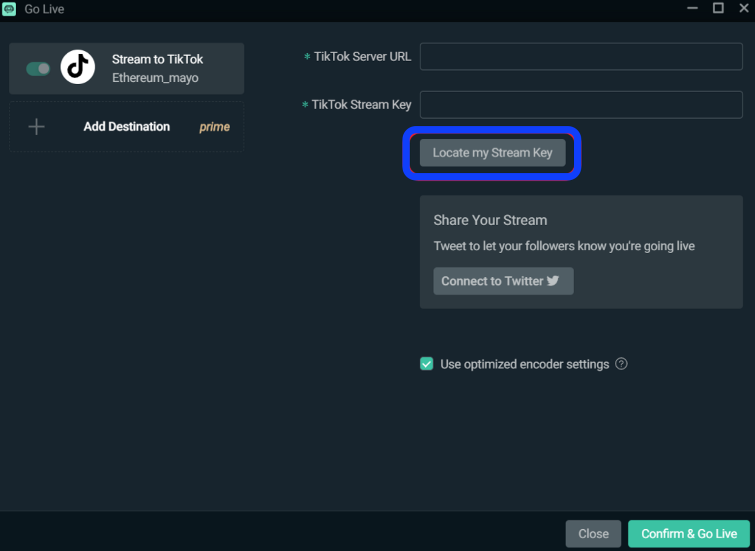Image resolution: width=755 pixels, height=551 pixels.
Task: Focus the TikTok Server URL field
Action: pyautogui.click(x=581, y=57)
